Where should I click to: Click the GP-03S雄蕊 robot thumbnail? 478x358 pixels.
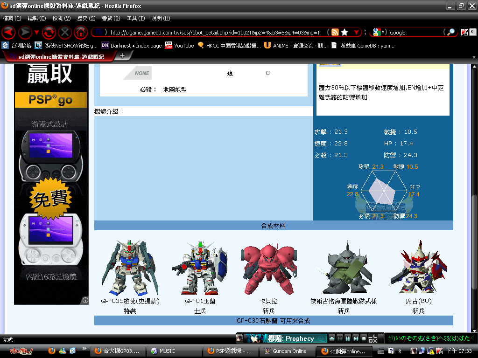pos(130,267)
